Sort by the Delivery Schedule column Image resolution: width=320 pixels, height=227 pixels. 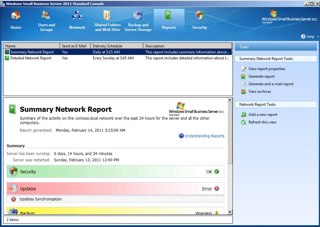(117, 46)
